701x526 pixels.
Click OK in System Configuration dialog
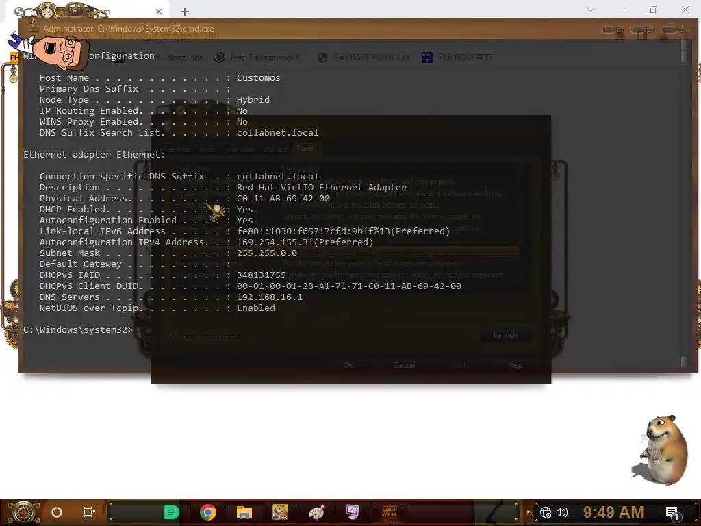pos(348,365)
